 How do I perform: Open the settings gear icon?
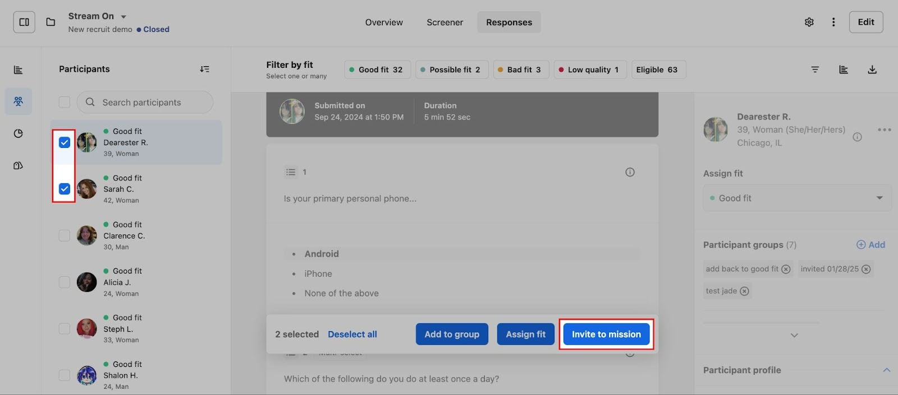(809, 22)
